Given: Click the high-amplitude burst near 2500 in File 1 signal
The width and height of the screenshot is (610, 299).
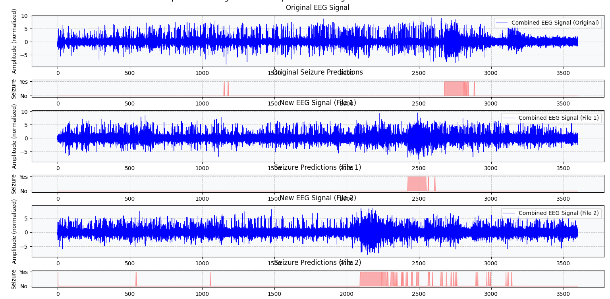Looking at the screenshot, I should click(418, 138).
